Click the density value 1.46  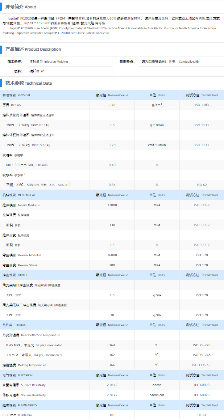[112, 105]
